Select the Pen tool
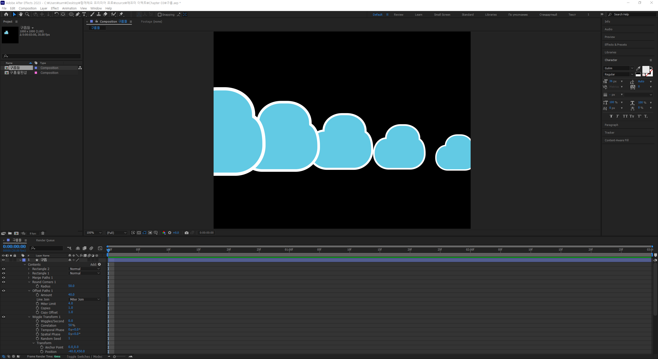 pyautogui.click(x=77, y=14)
